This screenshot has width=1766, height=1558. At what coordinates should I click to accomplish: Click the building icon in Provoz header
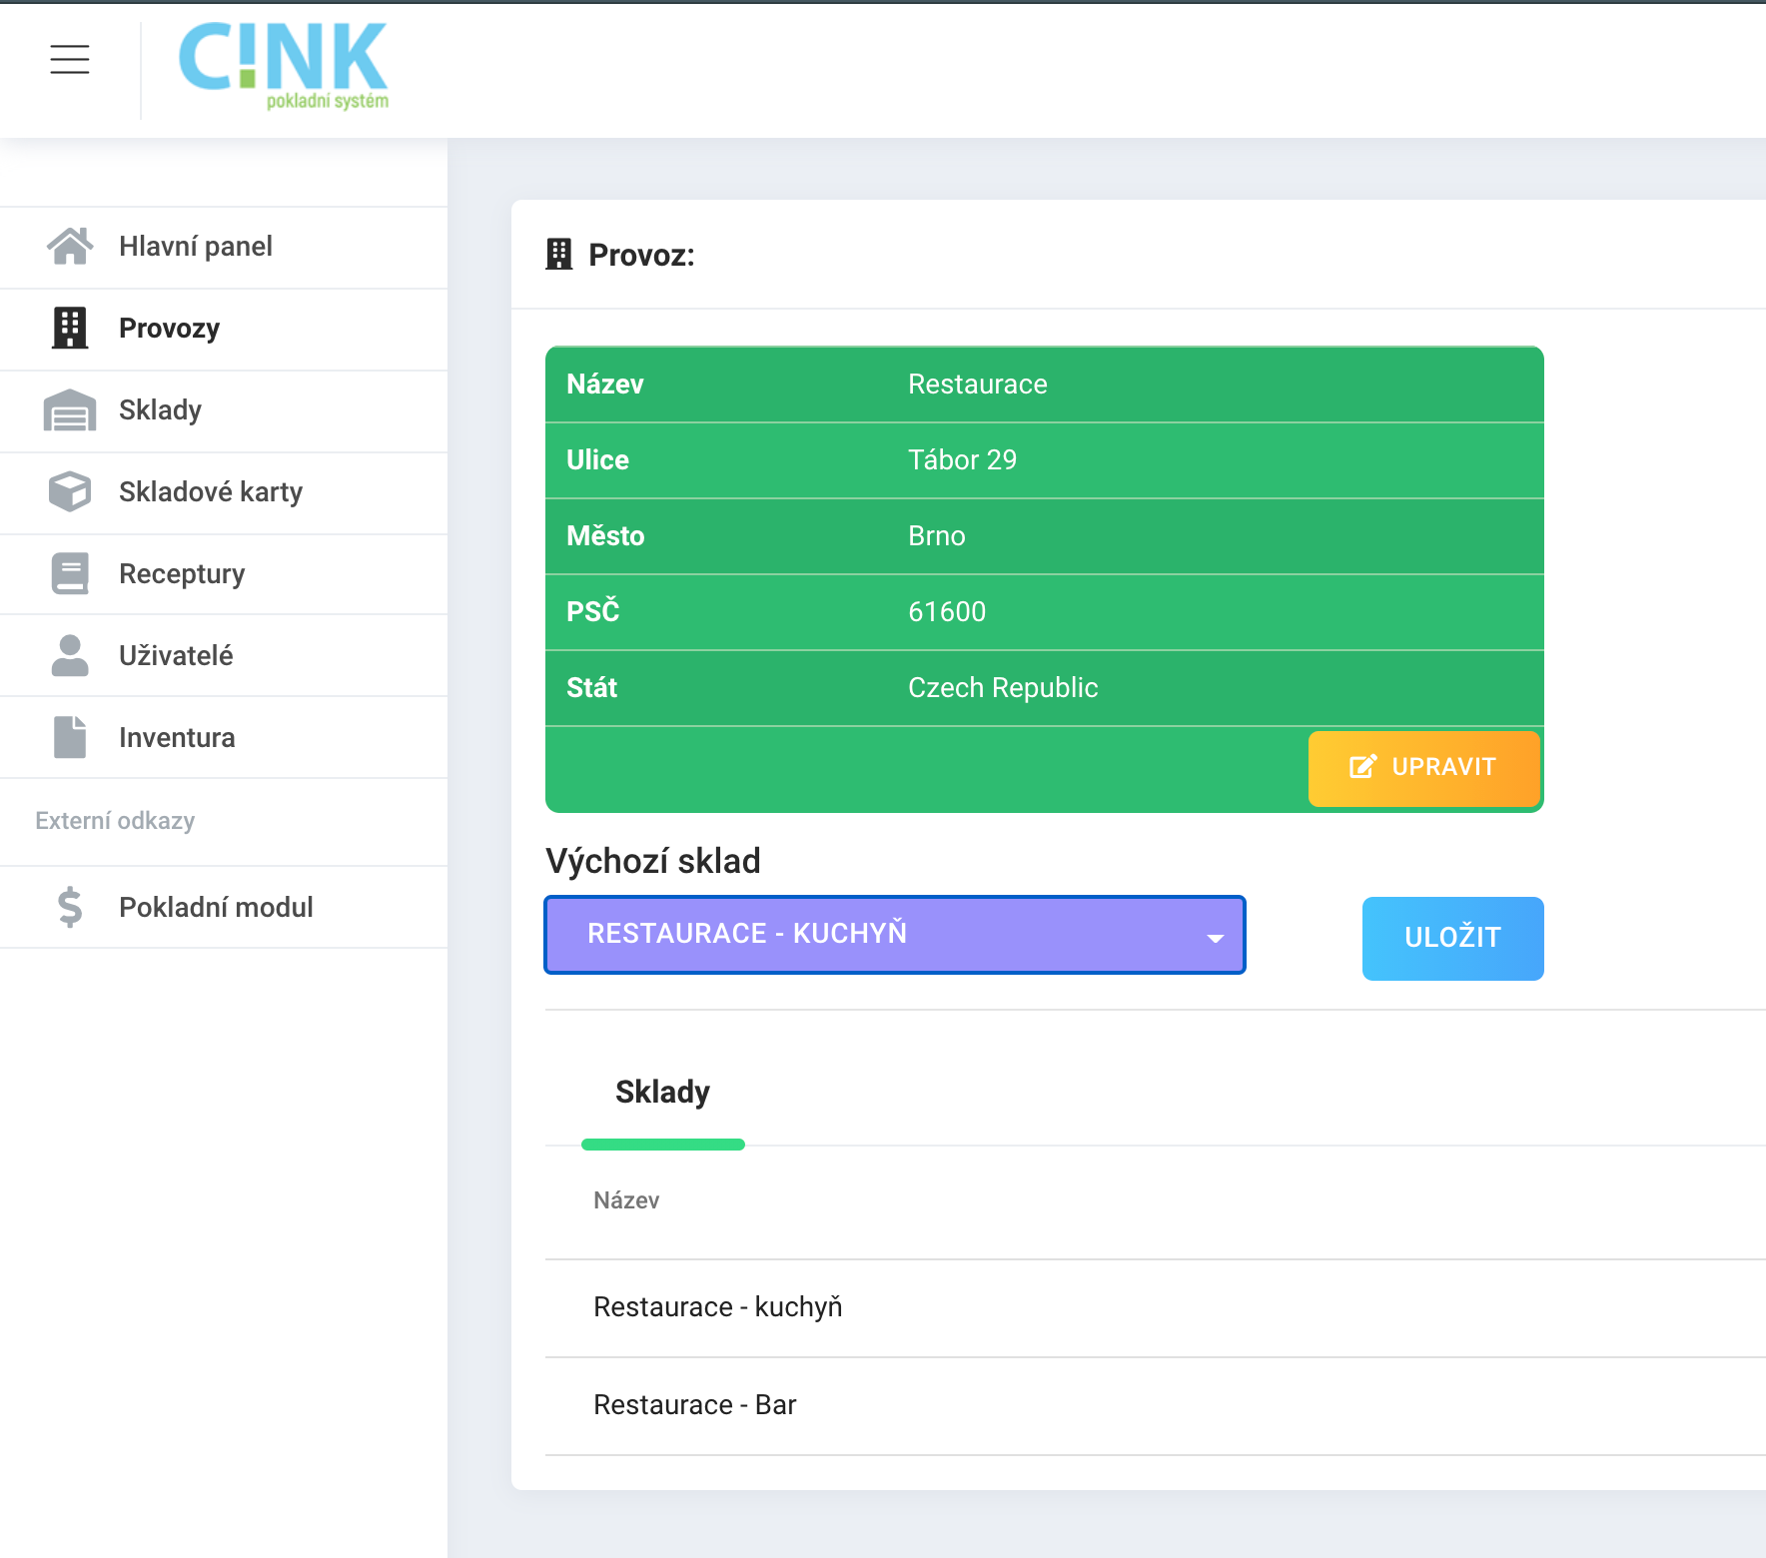pos(559,255)
